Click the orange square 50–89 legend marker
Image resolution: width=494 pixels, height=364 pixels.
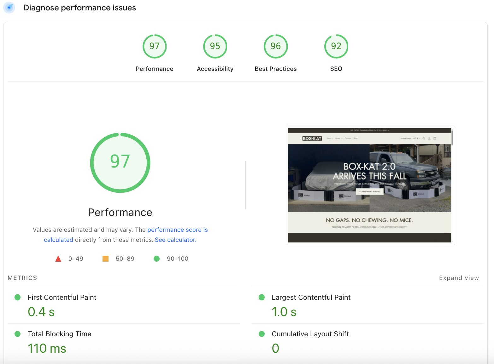click(106, 259)
